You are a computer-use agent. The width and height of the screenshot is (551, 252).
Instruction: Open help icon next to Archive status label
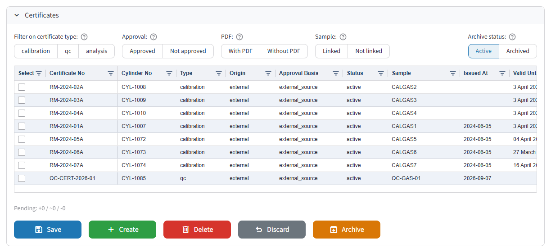[512, 37]
